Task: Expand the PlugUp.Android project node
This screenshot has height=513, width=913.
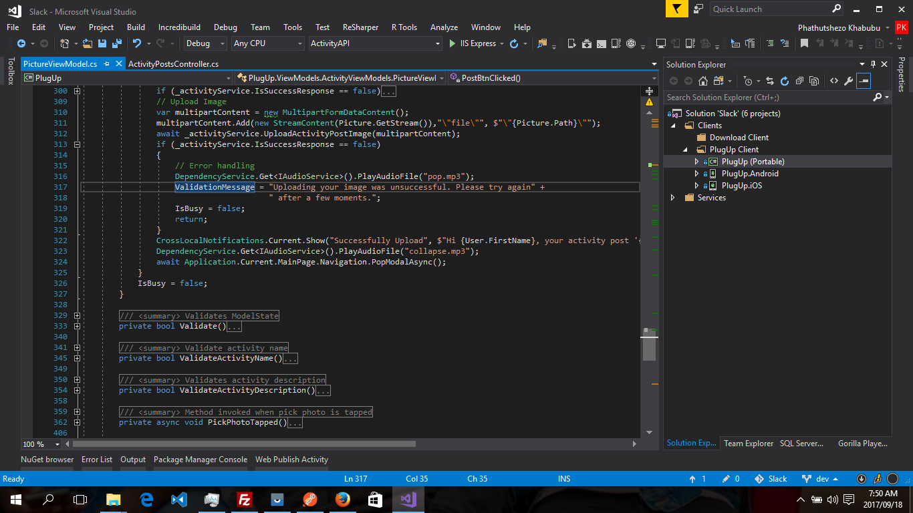Action: click(x=696, y=174)
